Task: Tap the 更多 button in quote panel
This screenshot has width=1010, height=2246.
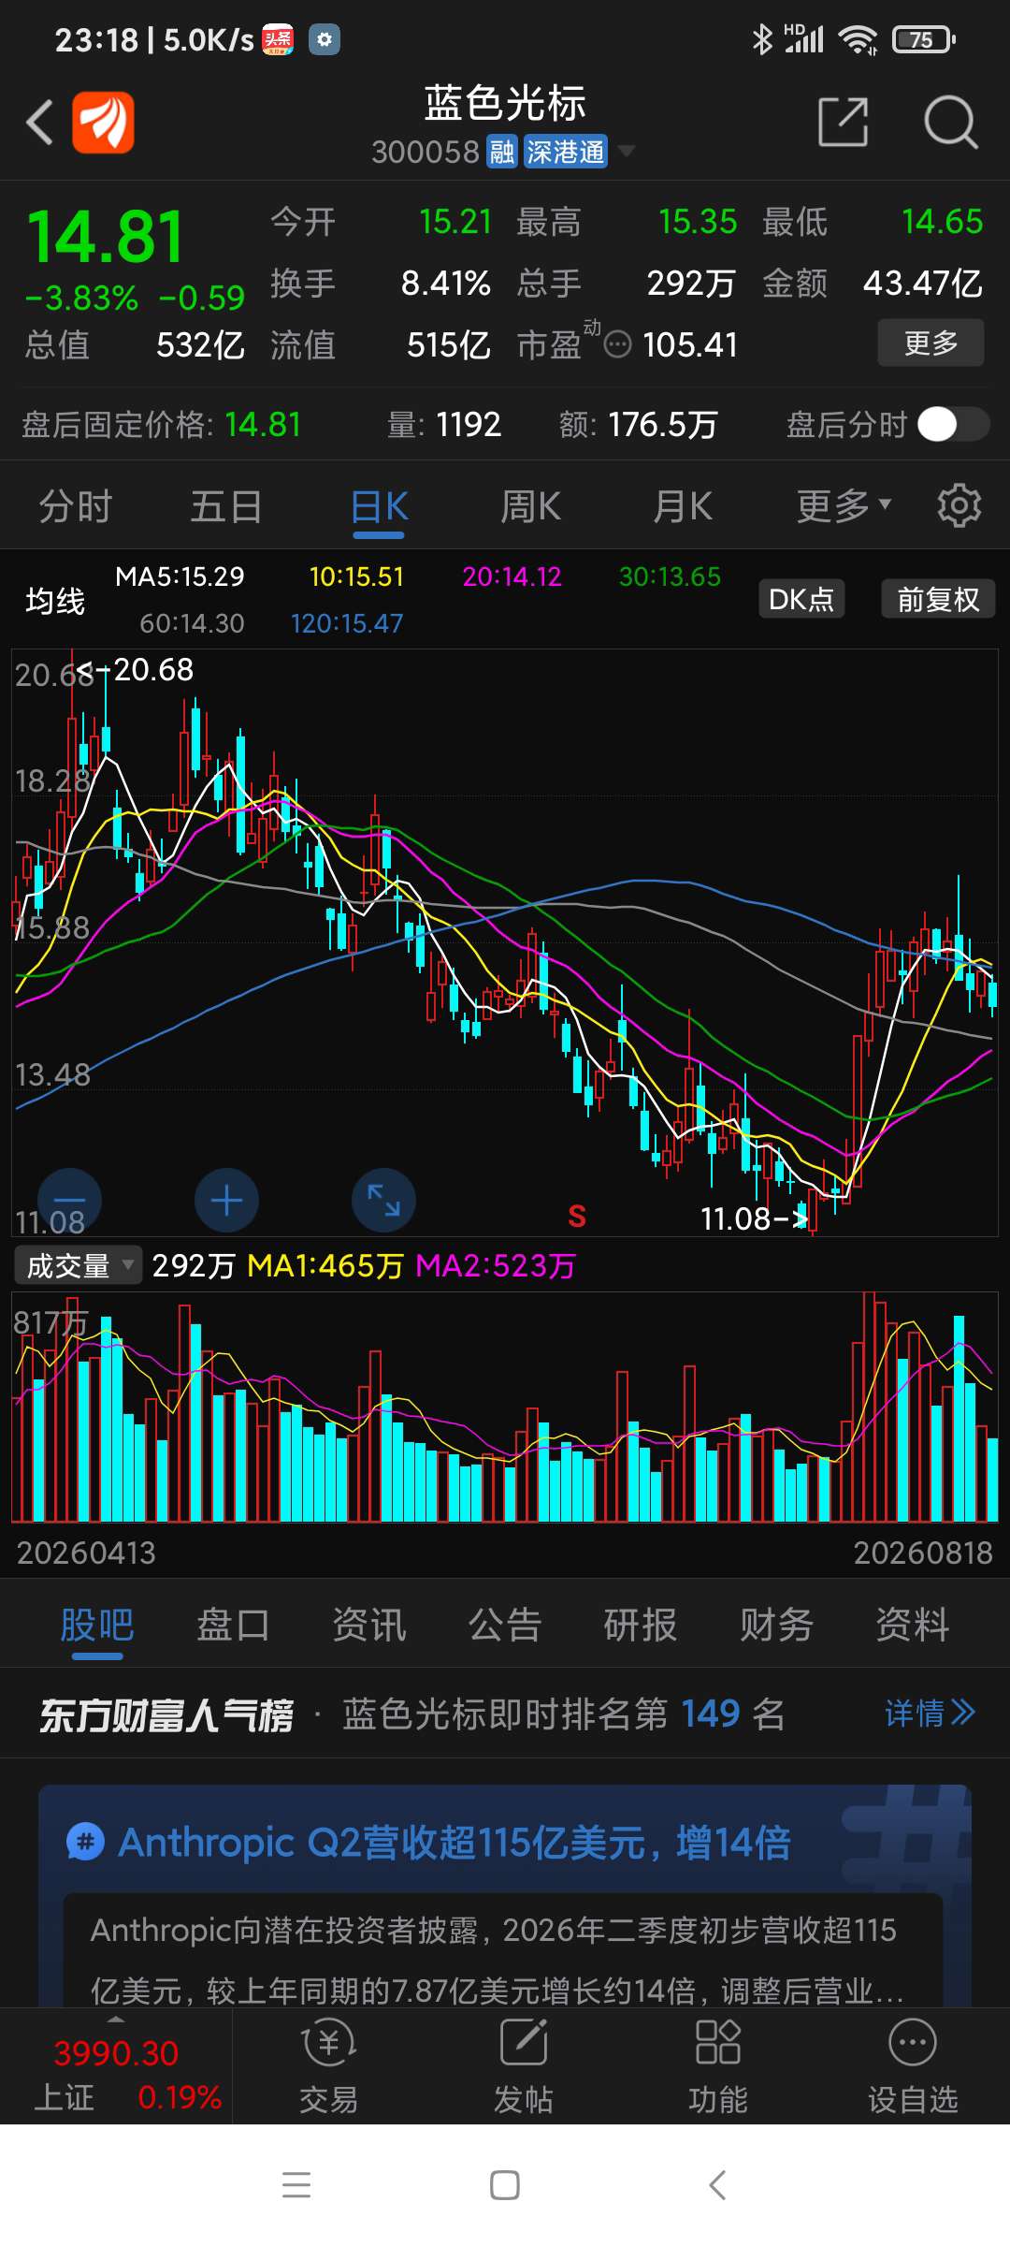Action: [x=931, y=343]
